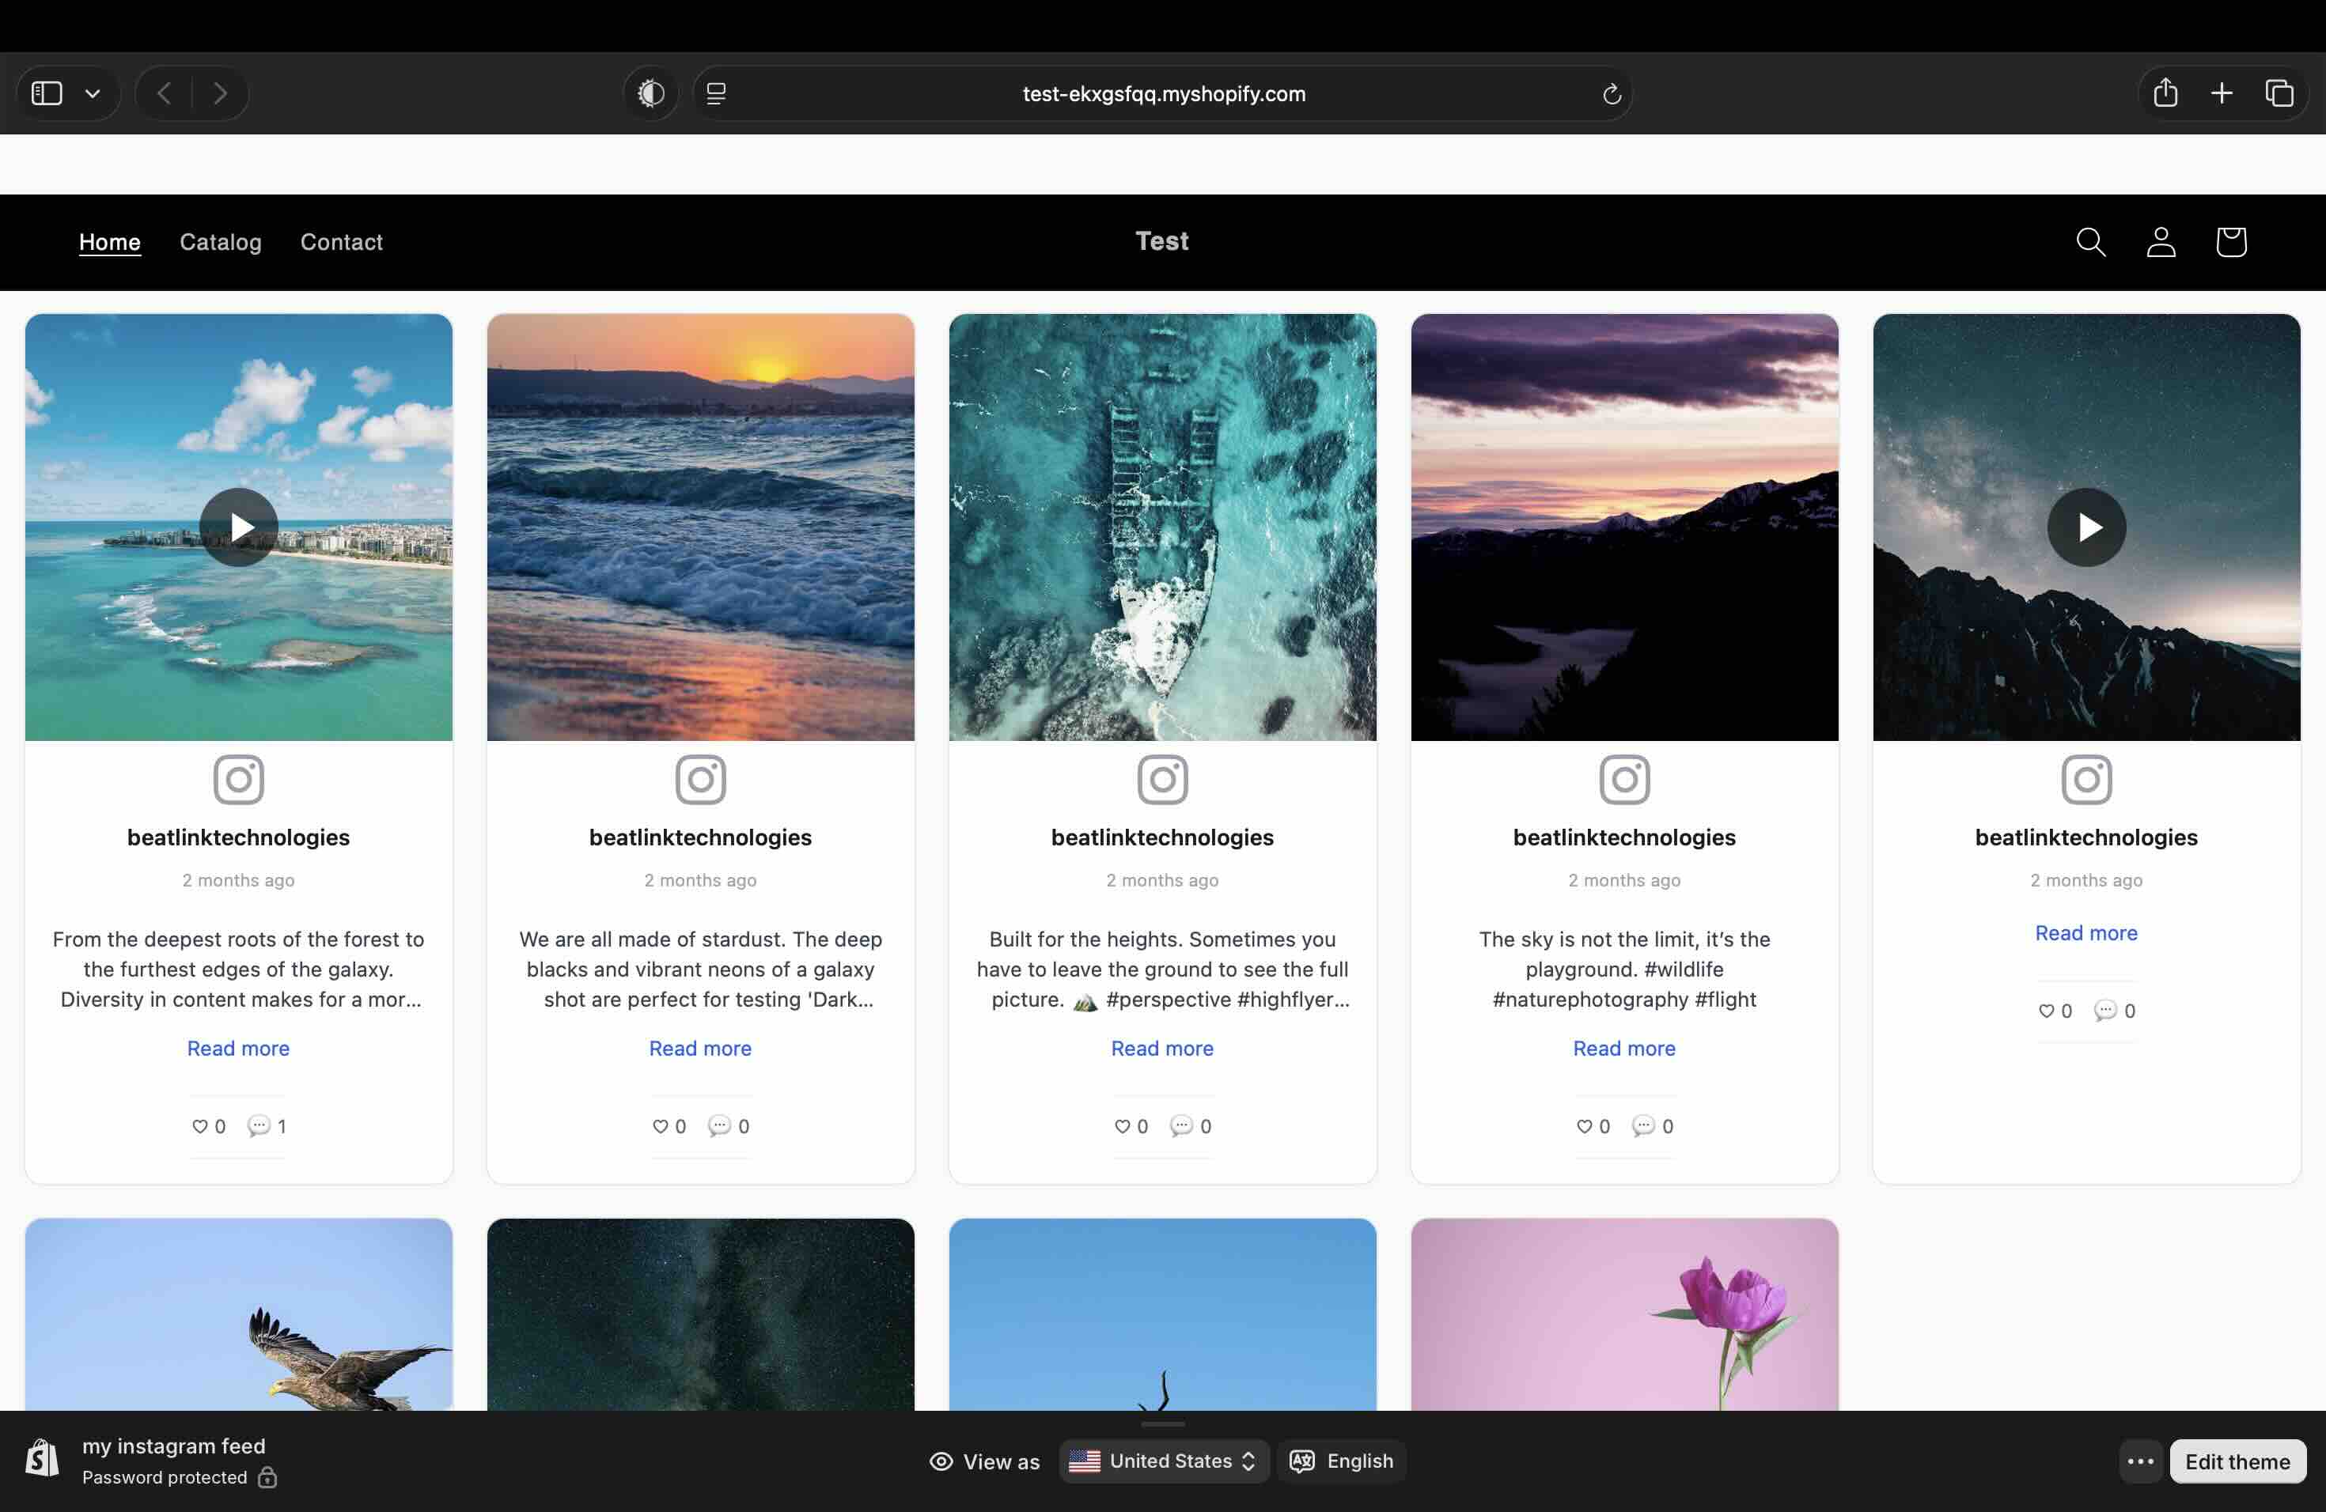Open the purple dusk mountain photo
Screen dimensions: 2326x1512
(1624, 527)
